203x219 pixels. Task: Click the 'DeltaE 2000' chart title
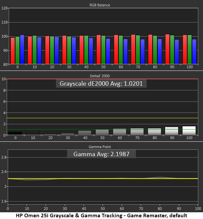100,76
